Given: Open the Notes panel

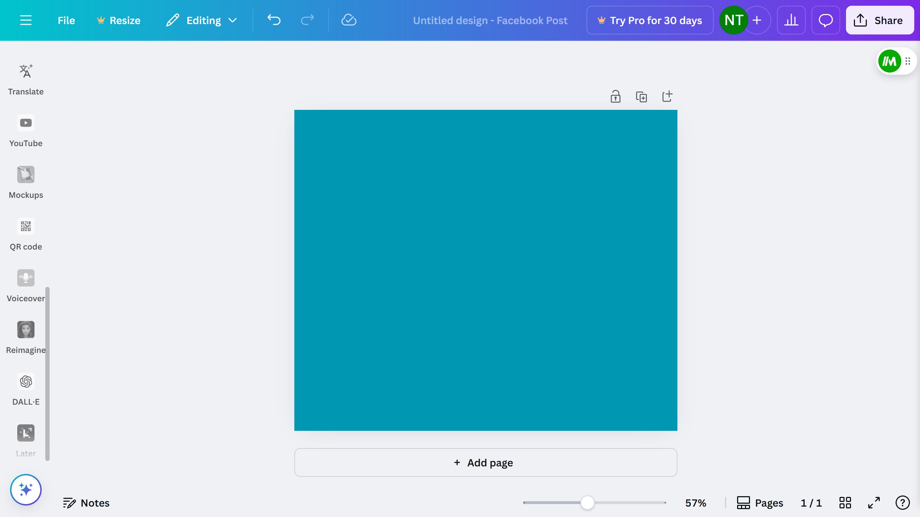Looking at the screenshot, I should tap(87, 503).
